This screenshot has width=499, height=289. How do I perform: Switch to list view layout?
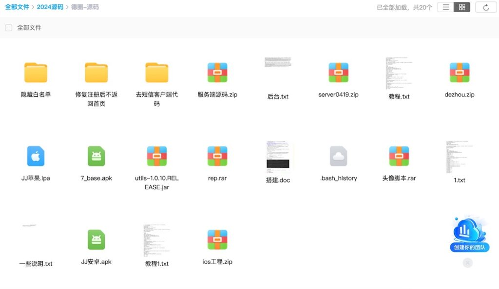coord(446,7)
